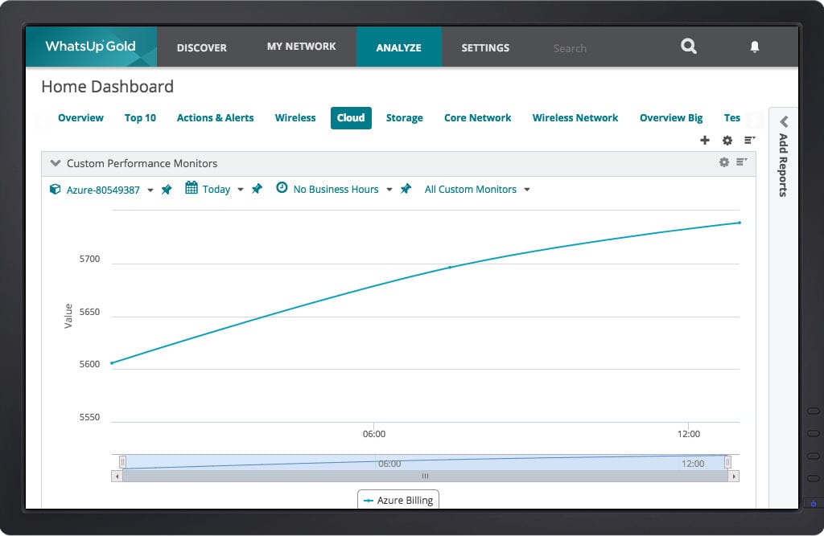Click the search magnifier icon
Image resolution: width=824 pixels, height=536 pixels.
click(x=688, y=47)
